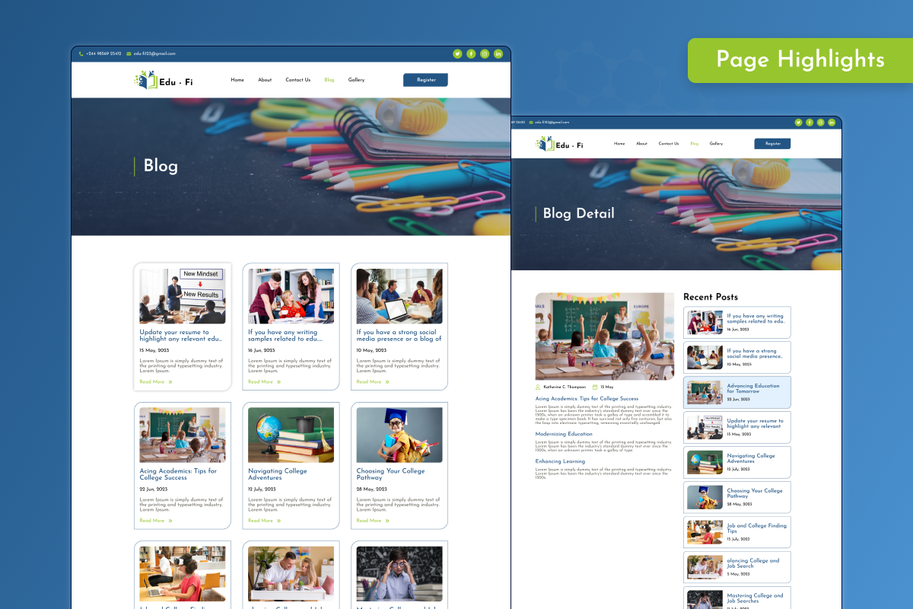Screen dimensions: 913x609
Task: Open About in the Blog Detail navigation
Action: coord(641,143)
